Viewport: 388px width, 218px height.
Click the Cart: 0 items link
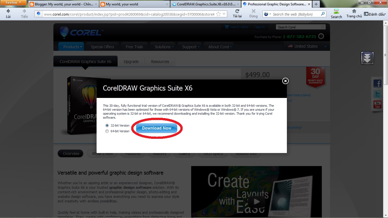239,27
